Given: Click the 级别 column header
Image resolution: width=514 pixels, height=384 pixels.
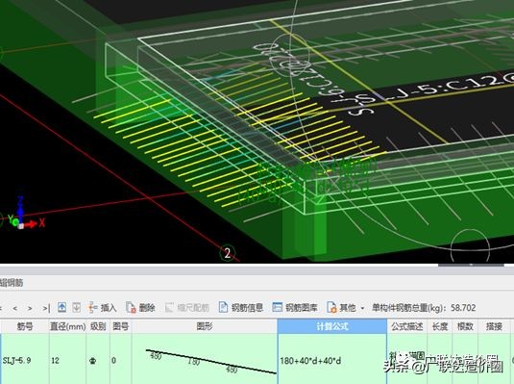Looking at the screenshot, I should [x=98, y=326].
